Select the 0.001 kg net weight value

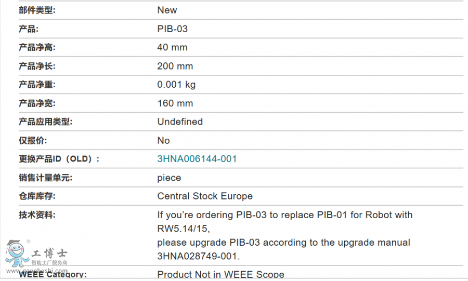(x=176, y=85)
